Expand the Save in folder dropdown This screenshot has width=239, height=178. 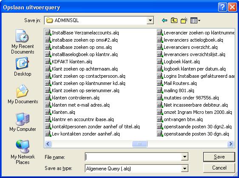tap(150, 20)
